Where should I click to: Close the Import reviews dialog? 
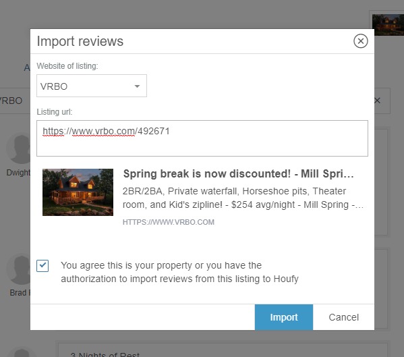click(360, 41)
